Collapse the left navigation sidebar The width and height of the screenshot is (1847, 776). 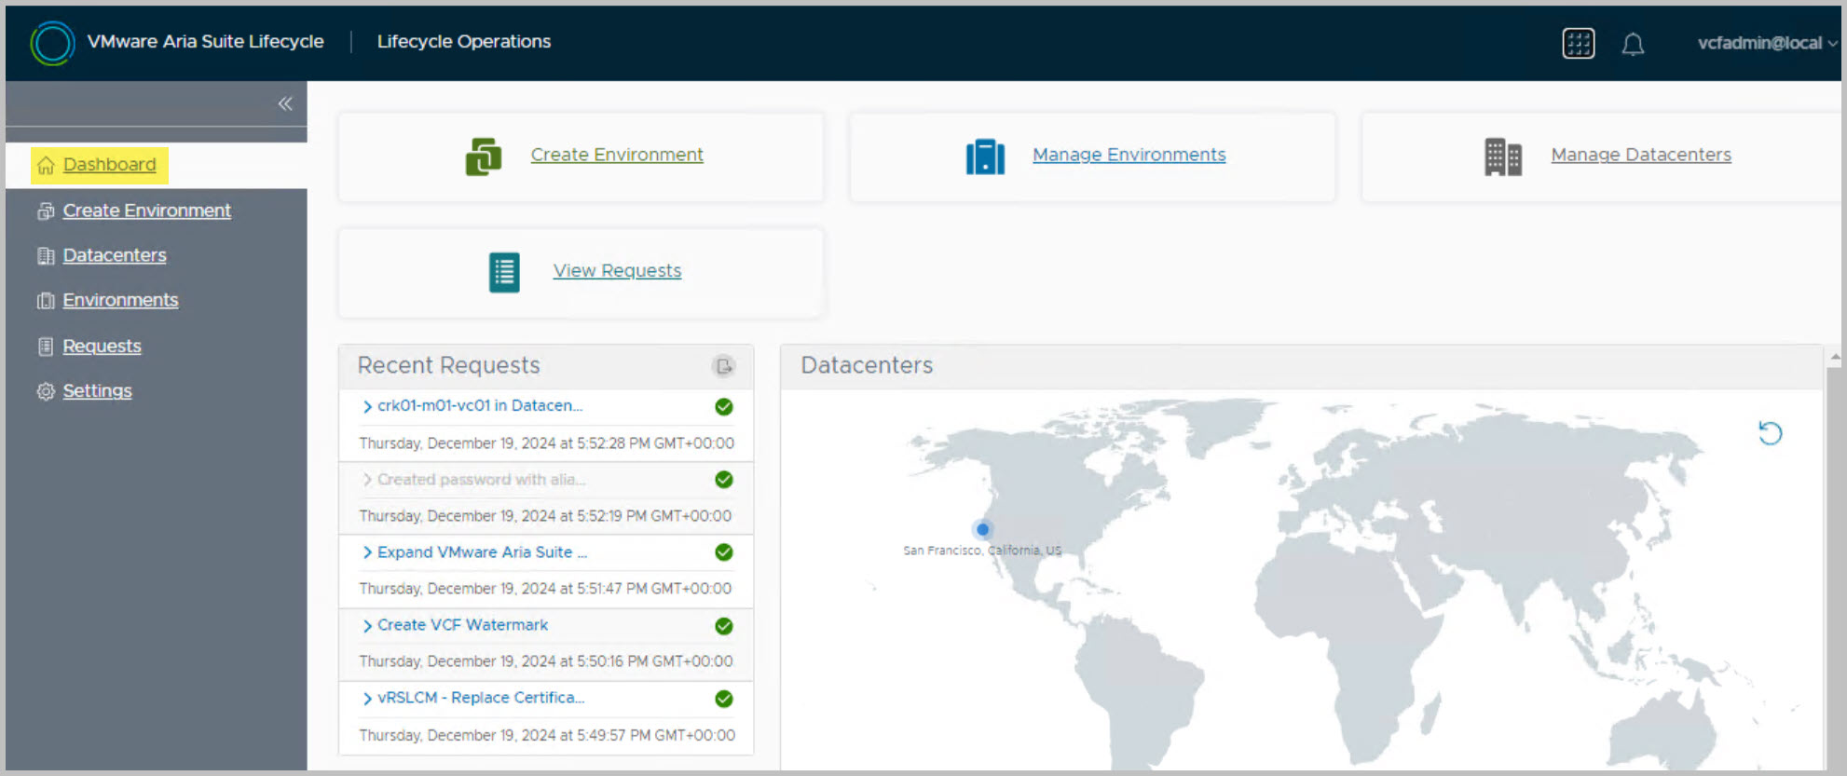click(x=285, y=103)
